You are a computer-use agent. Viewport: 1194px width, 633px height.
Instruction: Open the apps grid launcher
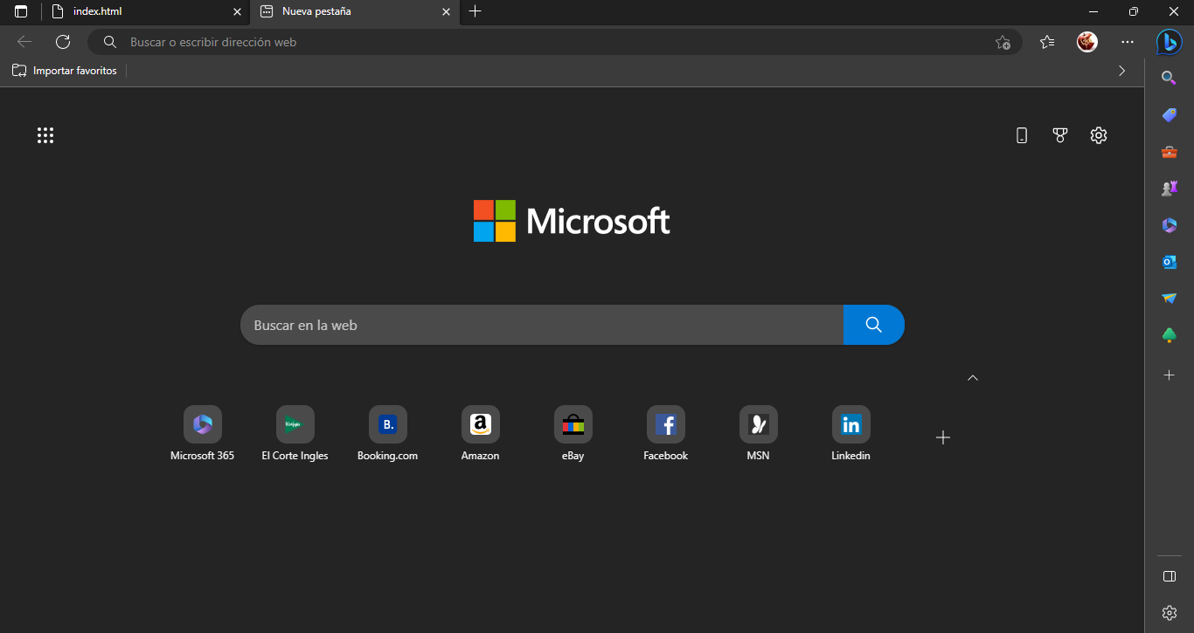pos(45,135)
